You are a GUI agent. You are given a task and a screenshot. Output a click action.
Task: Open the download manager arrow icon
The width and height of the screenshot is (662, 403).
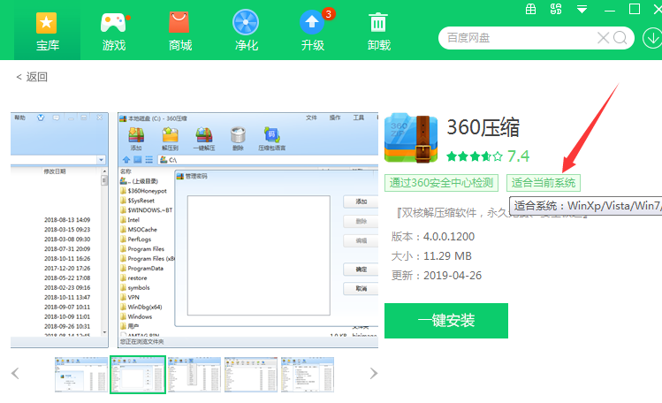tap(652, 38)
